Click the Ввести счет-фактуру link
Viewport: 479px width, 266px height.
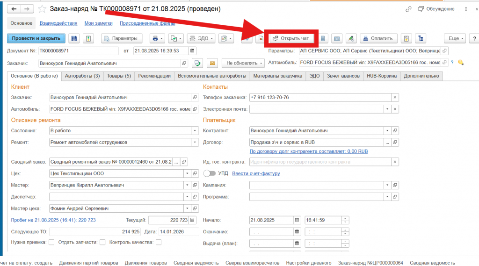(256, 173)
